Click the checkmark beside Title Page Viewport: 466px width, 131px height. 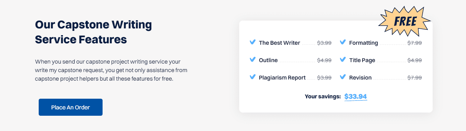coord(343,60)
